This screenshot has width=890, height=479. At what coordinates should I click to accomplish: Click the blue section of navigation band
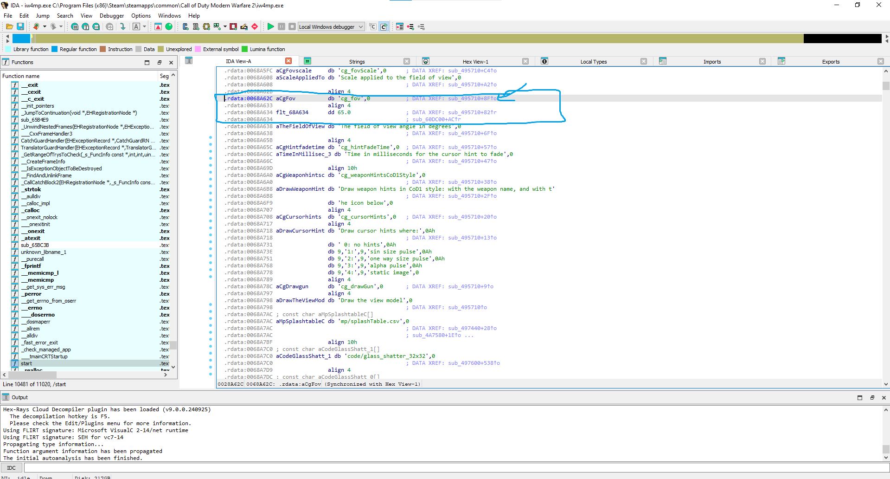[21, 39]
